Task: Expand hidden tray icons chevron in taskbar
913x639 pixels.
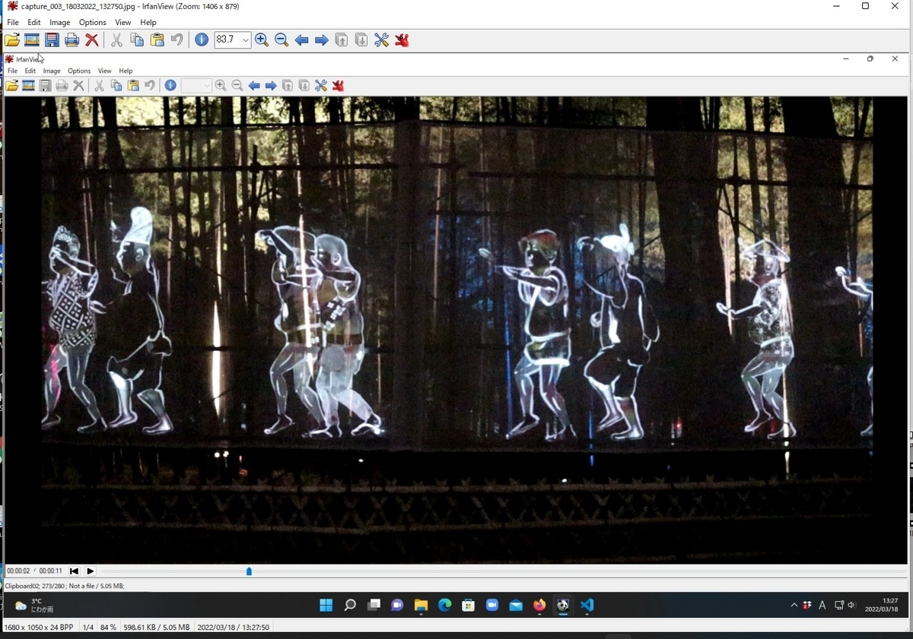Action: 794,606
